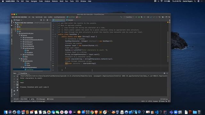This screenshot has height=115, width=205.
Task: Click the Rollback undo arrow icon
Action: [160, 17]
